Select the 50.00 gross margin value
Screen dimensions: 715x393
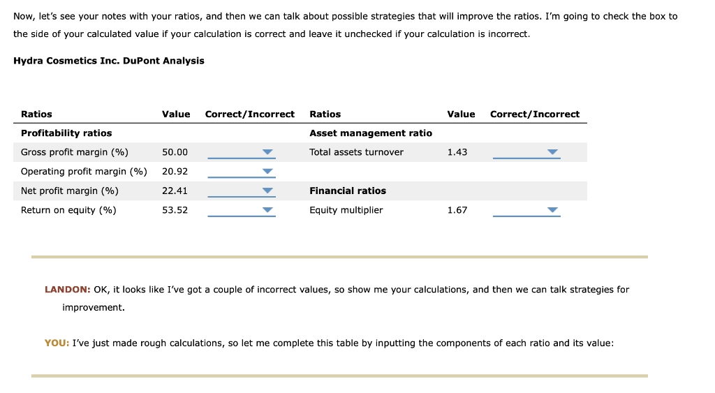tap(175, 152)
